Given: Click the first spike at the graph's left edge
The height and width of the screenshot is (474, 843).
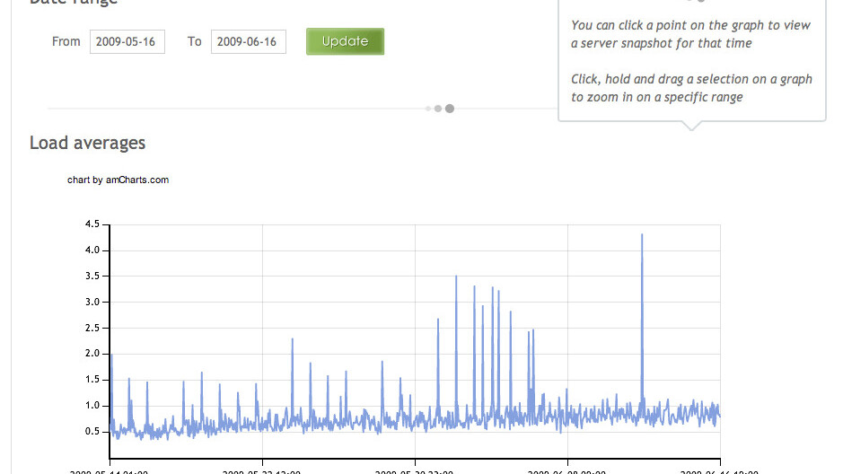Looking at the screenshot, I should 110,357.
